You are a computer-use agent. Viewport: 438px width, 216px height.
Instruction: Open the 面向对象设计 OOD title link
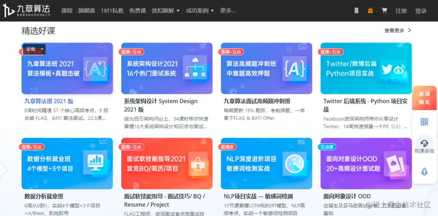347,197
